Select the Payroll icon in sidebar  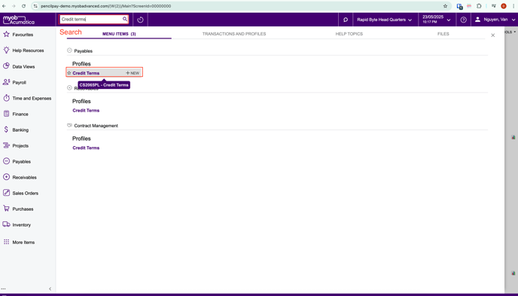tap(6, 82)
